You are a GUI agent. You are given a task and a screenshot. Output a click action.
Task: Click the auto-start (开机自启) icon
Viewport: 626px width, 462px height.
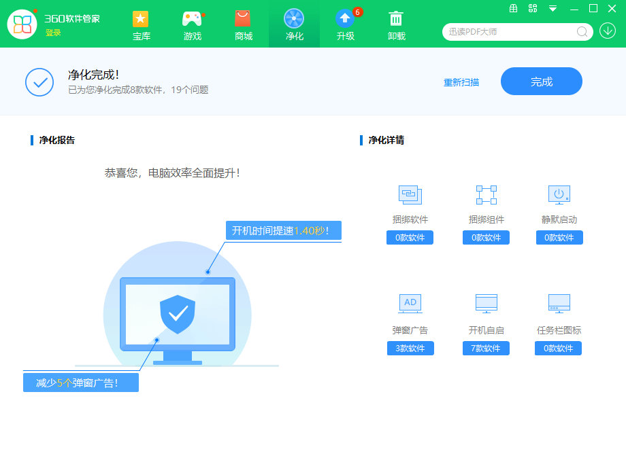[486, 303]
